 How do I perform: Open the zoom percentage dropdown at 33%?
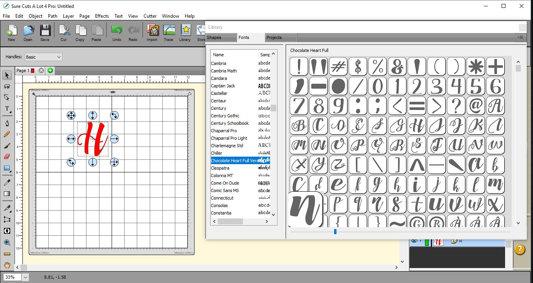tap(25, 277)
